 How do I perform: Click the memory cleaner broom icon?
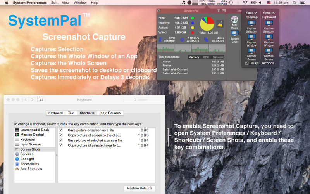(220, 24)
